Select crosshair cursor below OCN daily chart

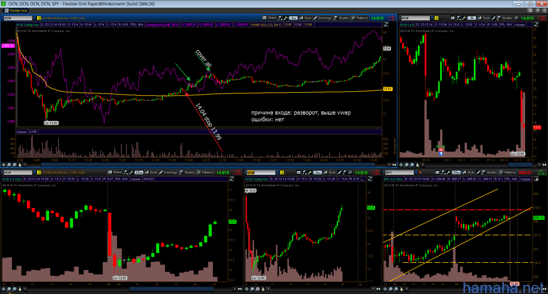tap(401, 165)
